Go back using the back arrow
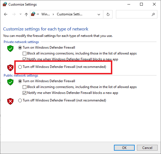Viewport: 161px width, 154px height. tap(6, 14)
